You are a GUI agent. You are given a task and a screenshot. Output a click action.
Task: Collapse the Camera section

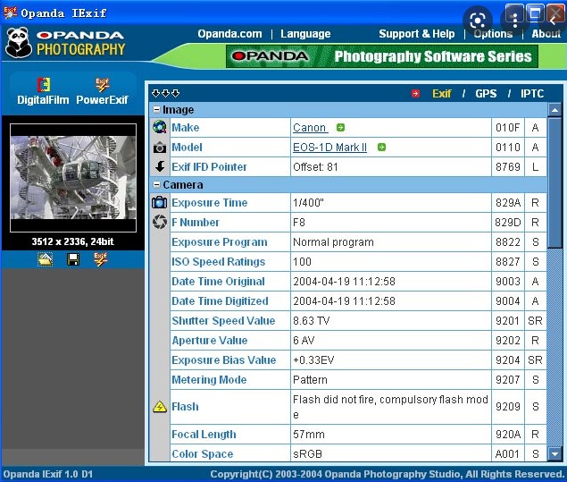coord(156,185)
